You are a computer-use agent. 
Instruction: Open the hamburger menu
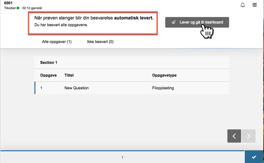click(254, 5)
